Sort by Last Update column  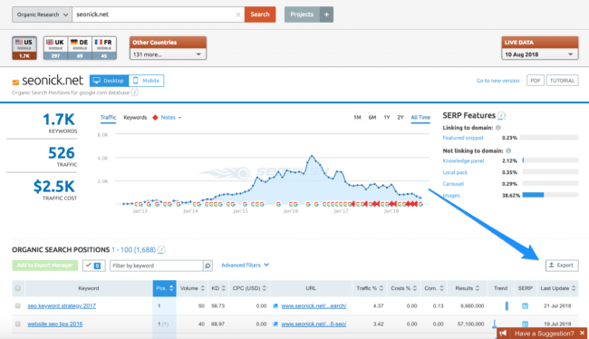pyautogui.click(x=557, y=288)
